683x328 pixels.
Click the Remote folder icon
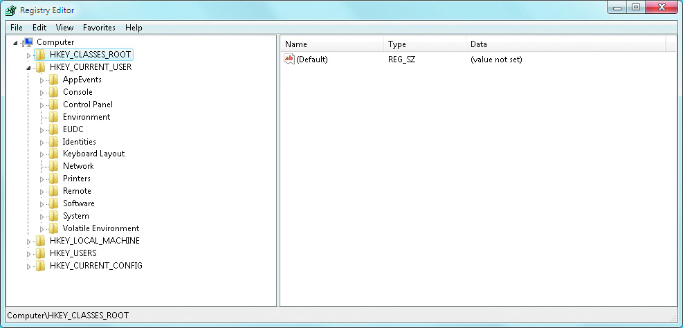(53, 191)
